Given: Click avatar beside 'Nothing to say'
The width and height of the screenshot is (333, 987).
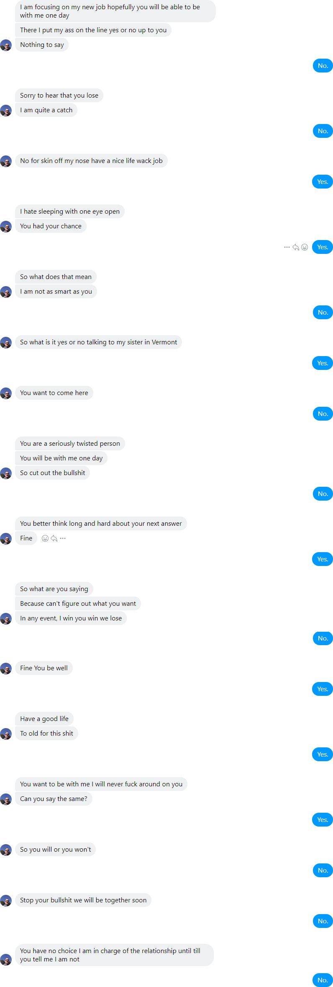Looking at the screenshot, I should [x=6, y=45].
